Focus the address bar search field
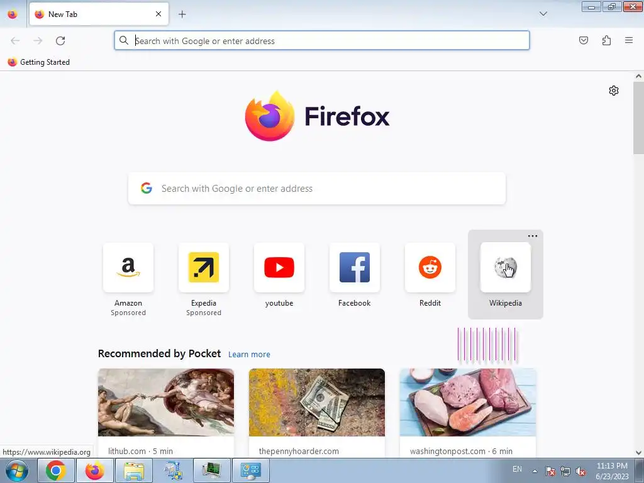This screenshot has width=644, height=483. click(x=321, y=41)
